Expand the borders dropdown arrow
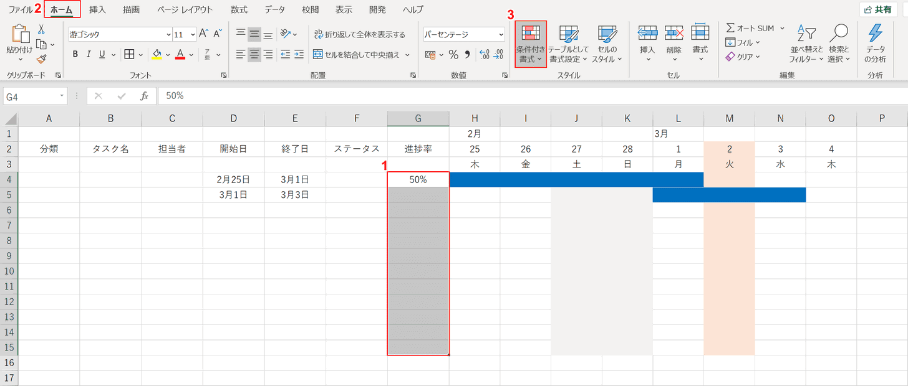Screen dimensions: 908x386 click(140, 54)
